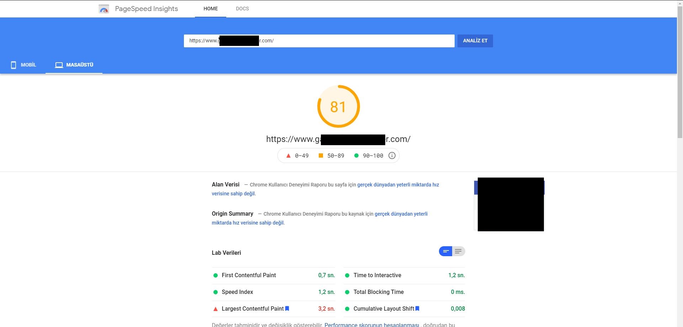Click the 0,008 value

(458, 308)
